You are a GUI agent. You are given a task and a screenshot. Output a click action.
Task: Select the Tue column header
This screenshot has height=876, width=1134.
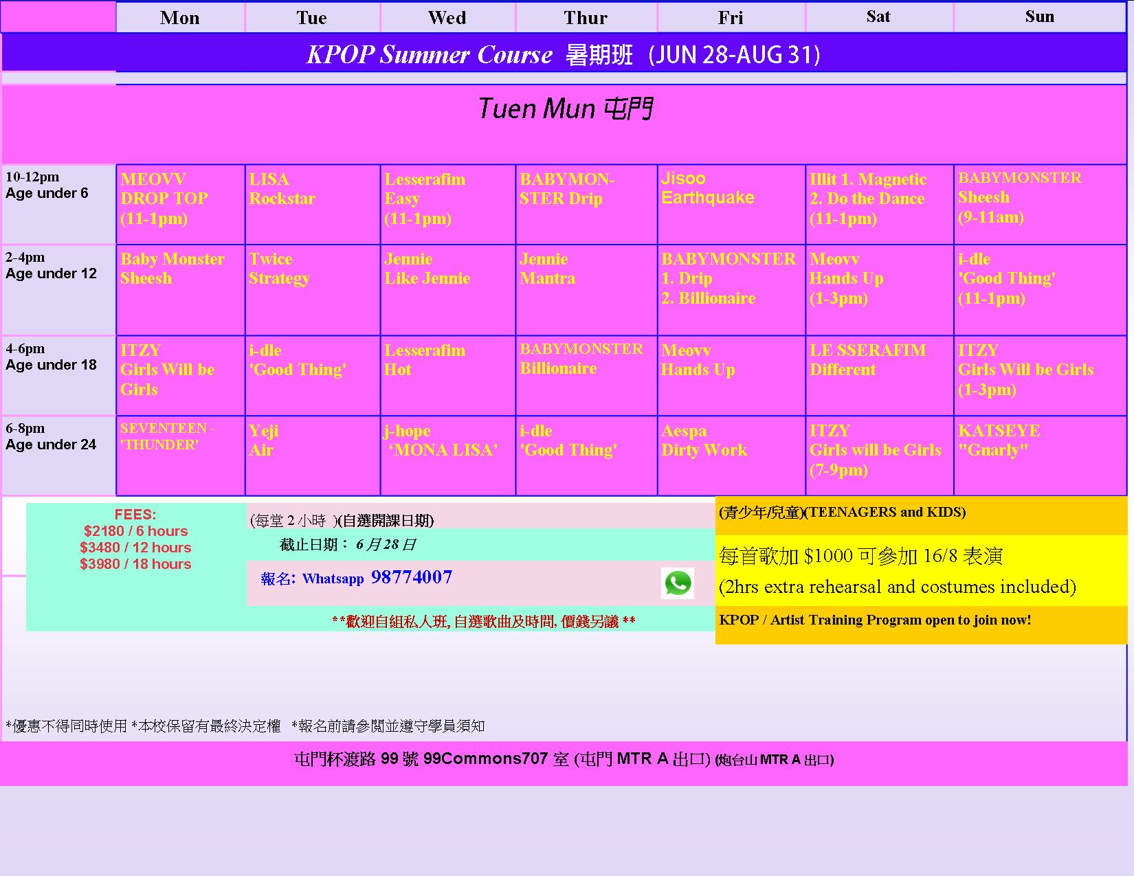pyautogui.click(x=312, y=18)
